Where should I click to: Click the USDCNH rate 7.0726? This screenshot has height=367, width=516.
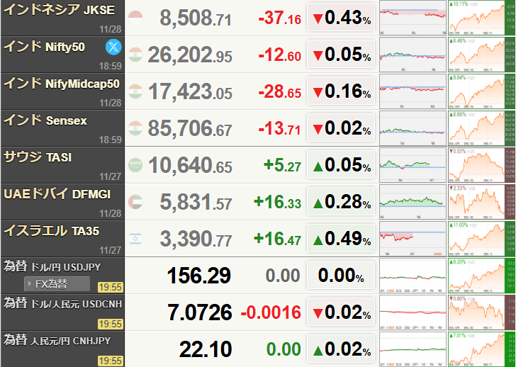[x=200, y=312]
